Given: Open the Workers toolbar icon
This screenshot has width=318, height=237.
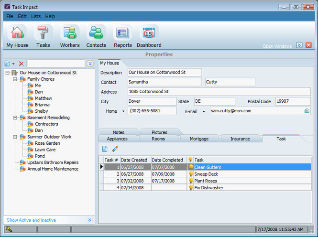Looking at the screenshot, I should click(x=70, y=32).
